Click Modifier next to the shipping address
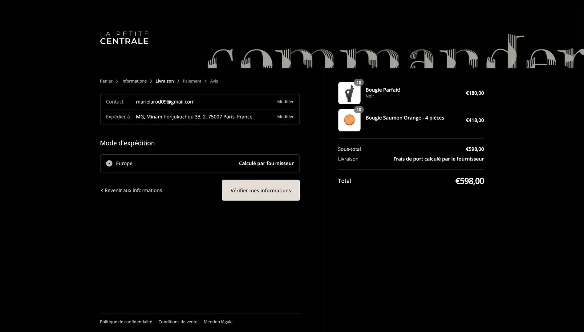This screenshot has height=332, width=584. coord(285,117)
